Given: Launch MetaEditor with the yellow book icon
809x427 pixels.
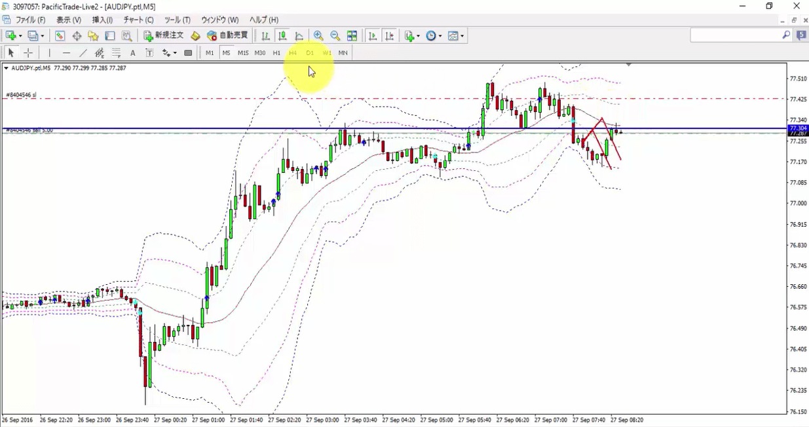Looking at the screenshot, I should [x=195, y=35].
